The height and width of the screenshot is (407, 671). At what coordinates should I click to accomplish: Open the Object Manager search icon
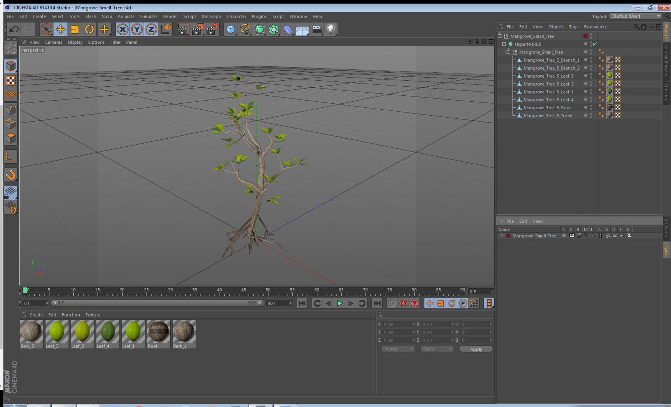pos(637,27)
